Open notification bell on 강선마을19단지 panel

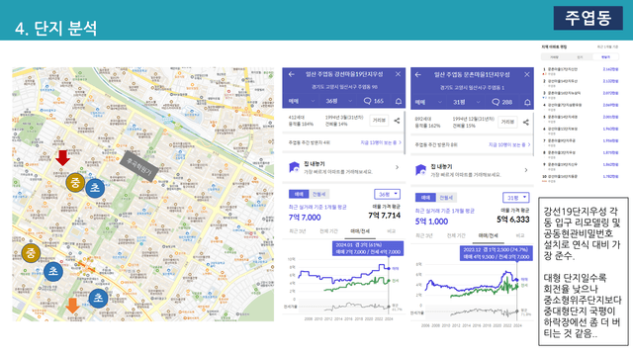(x=398, y=101)
